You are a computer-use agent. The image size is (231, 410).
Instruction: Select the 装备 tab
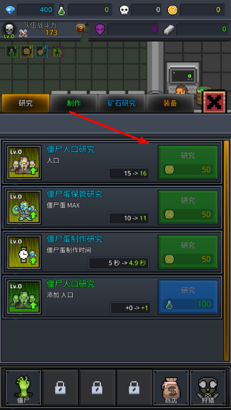[170, 103]
